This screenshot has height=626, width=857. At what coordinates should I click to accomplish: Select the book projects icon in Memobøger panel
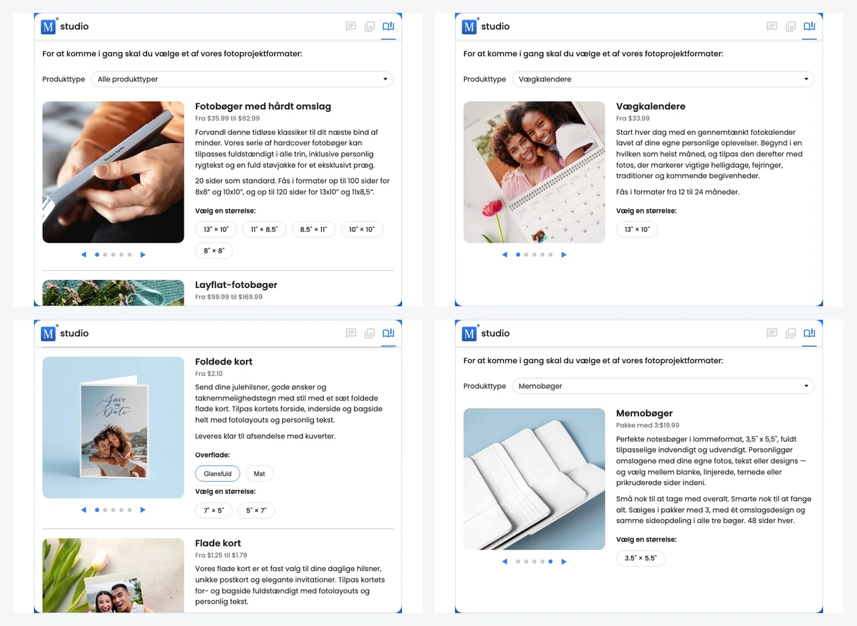coord(810,333)
